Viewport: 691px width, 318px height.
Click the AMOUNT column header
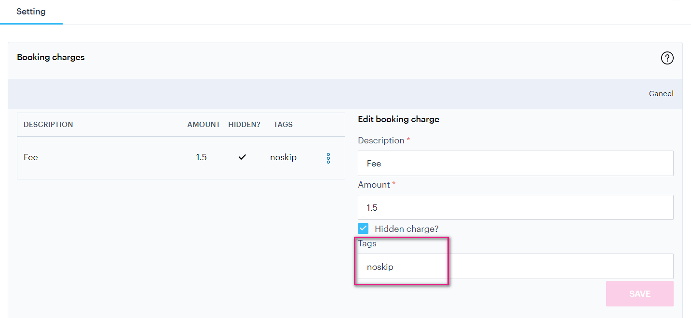click(x=203, y=125)
